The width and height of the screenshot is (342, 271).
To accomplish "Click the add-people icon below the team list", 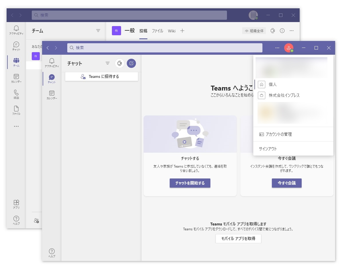I will coord(37,221).
